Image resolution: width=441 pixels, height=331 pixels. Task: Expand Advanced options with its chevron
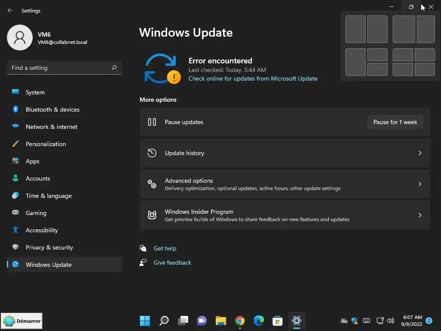[419, 184]
